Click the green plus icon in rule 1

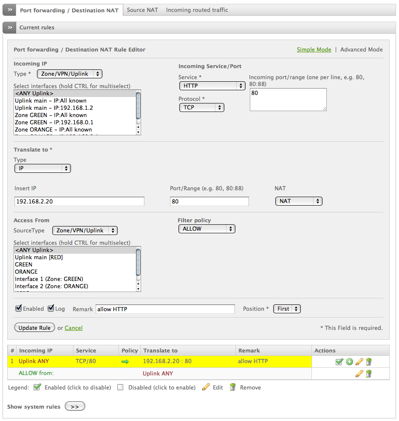[x=349, y=362]
